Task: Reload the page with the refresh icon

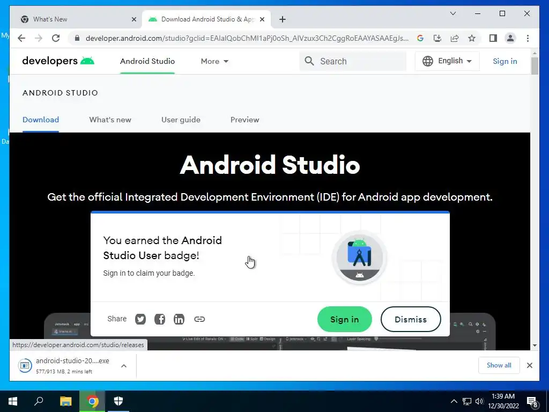Action: (x=56, y=38)
